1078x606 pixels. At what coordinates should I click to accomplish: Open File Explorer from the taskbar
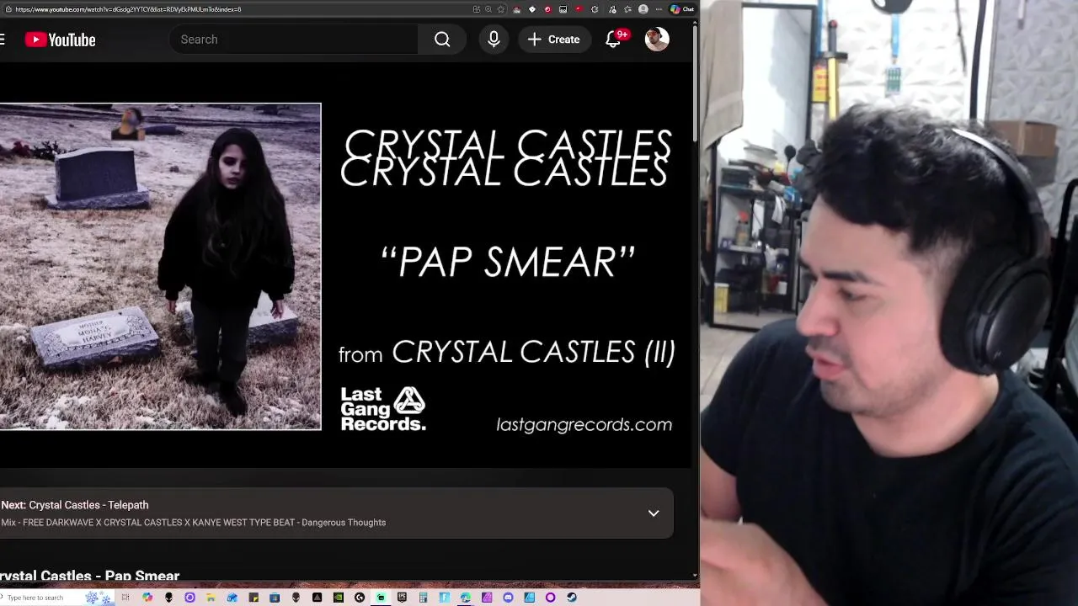point(211,598)
